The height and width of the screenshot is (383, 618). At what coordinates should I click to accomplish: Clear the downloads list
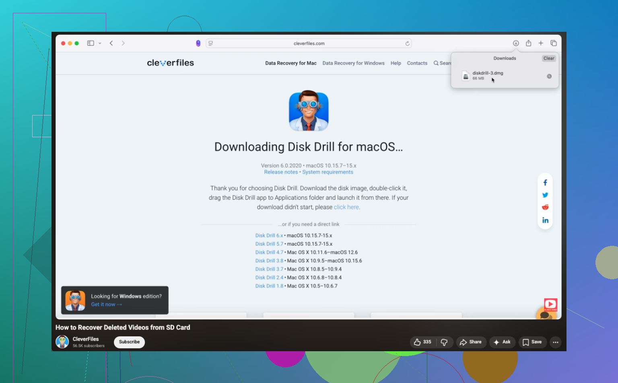click(549, 58)
